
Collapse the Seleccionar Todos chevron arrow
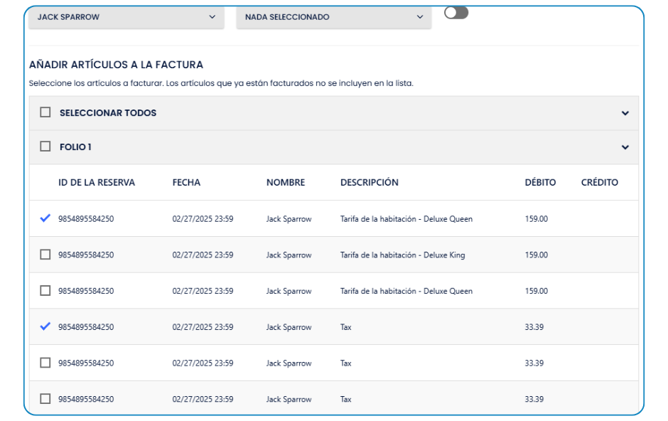click(625, 113)
